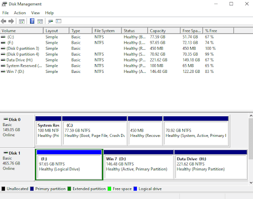
Task: Click the Help question mark toolbar icon
Action: (x=32, y=21)
